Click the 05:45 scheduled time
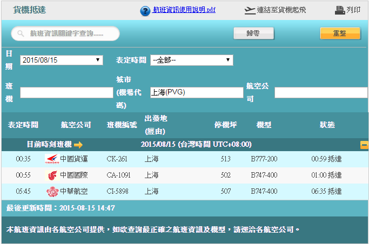This screenshot has height=244, width=369. 23,192
